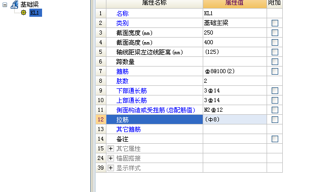Check the 附加 box for 下部通长筋 row
The width and height of the screenshot is (335, 192).
(275, 90)
